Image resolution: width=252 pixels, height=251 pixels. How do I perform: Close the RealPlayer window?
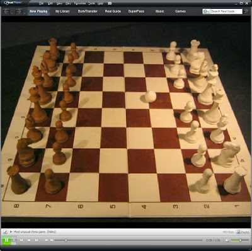(247, 3)
